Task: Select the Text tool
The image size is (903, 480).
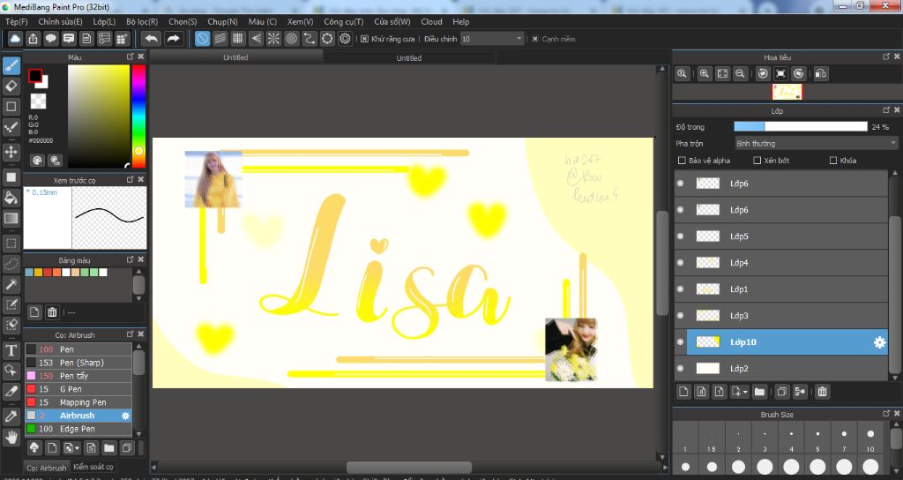Action: (x=11, y=349)
